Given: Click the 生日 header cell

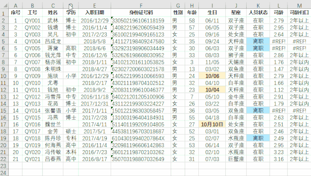Looking at the screenshot, I should click(x=212, y=13).
